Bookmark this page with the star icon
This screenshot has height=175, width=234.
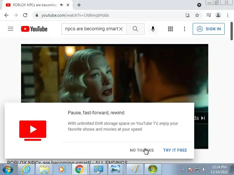197,15
